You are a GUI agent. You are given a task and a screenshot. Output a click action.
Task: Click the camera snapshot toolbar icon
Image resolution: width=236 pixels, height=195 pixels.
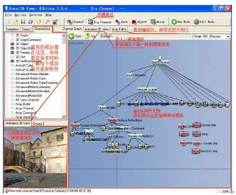(55, 22)
